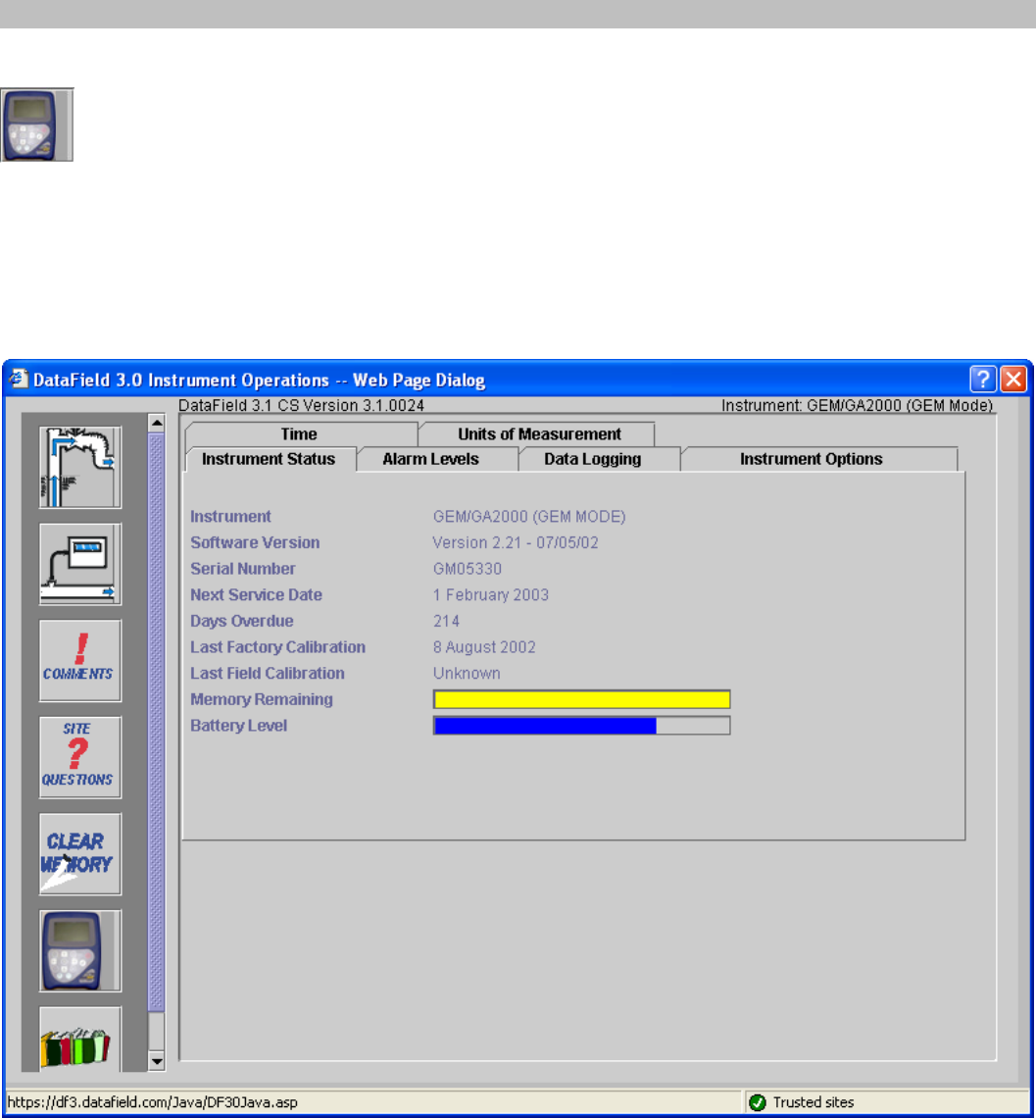This screenshot has width=1036, height=1118.
Task: Click the Memory Remaining label
Action: coord(262,699)
